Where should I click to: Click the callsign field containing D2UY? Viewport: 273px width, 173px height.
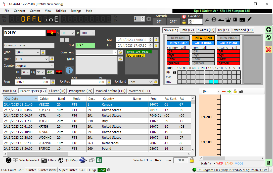(x=25, y=33)
